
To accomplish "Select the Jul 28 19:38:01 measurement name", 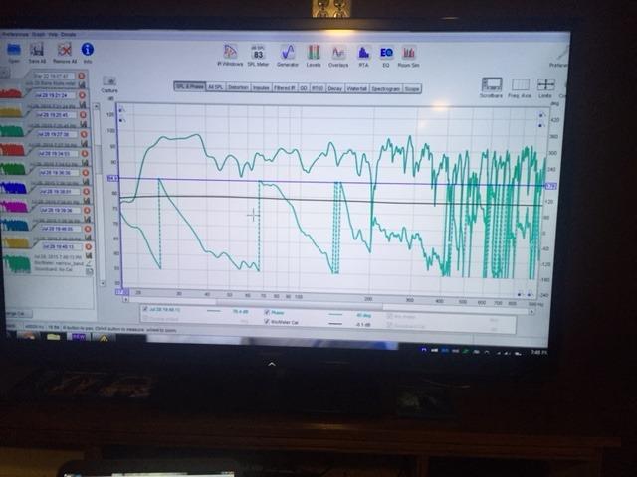I will coord(60,191).
